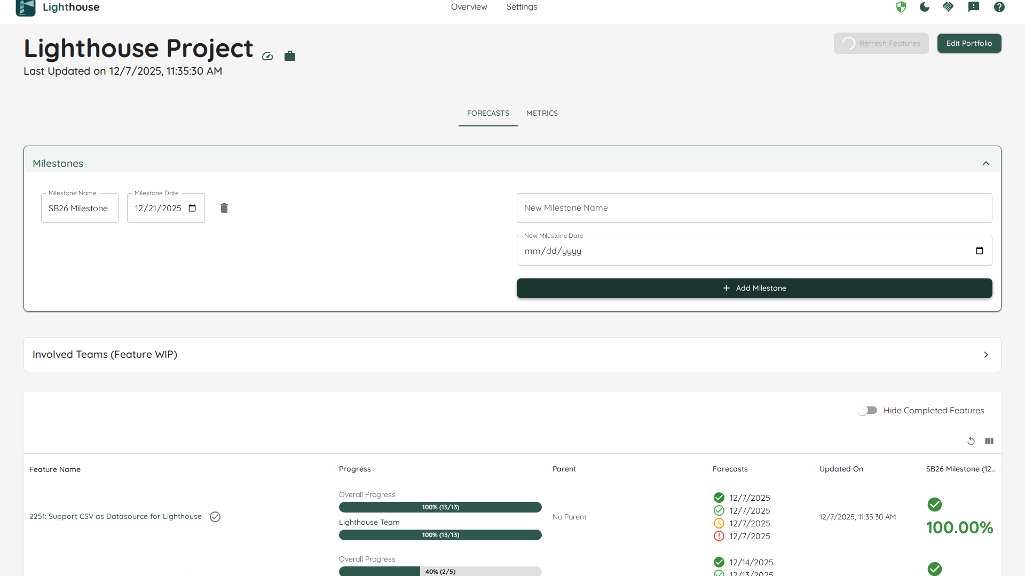Open calendar picker for New Milestone Date
Screen dimensions: 1025x576
980,251
